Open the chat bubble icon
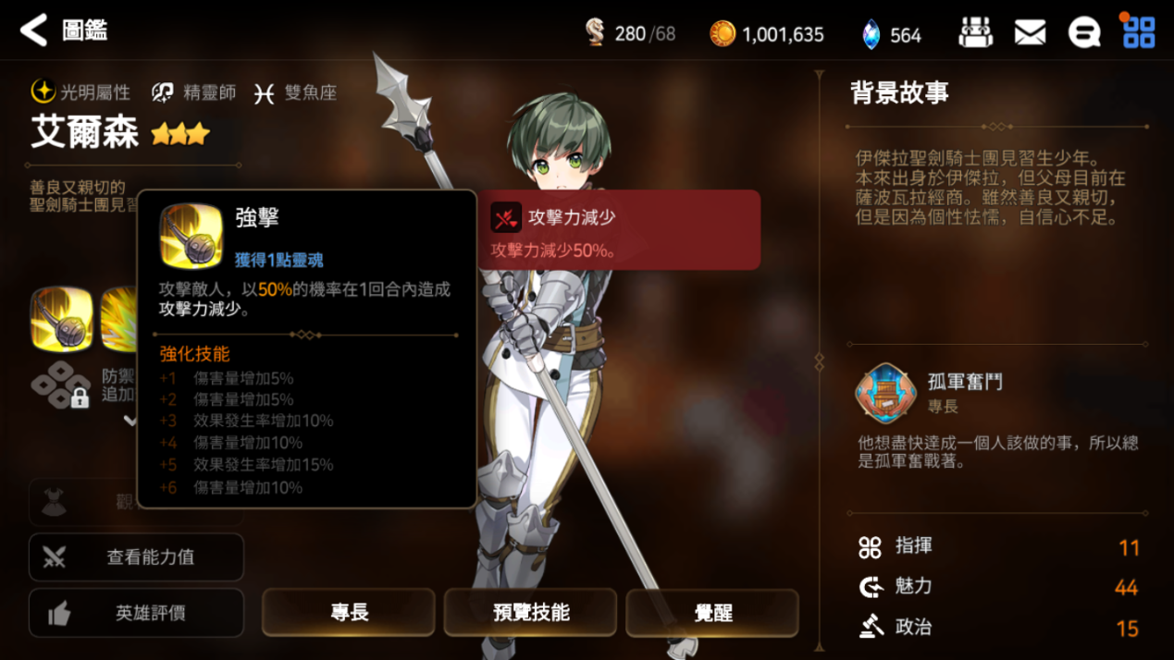The height and width of the screenshot is (660, 1174). (x=1084, y=33)
